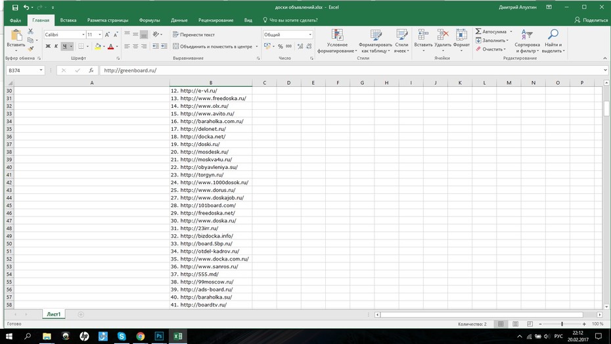Adjust the zoom slider handle
Viewport: 611px width, 344px height.
tap(562, 324)
